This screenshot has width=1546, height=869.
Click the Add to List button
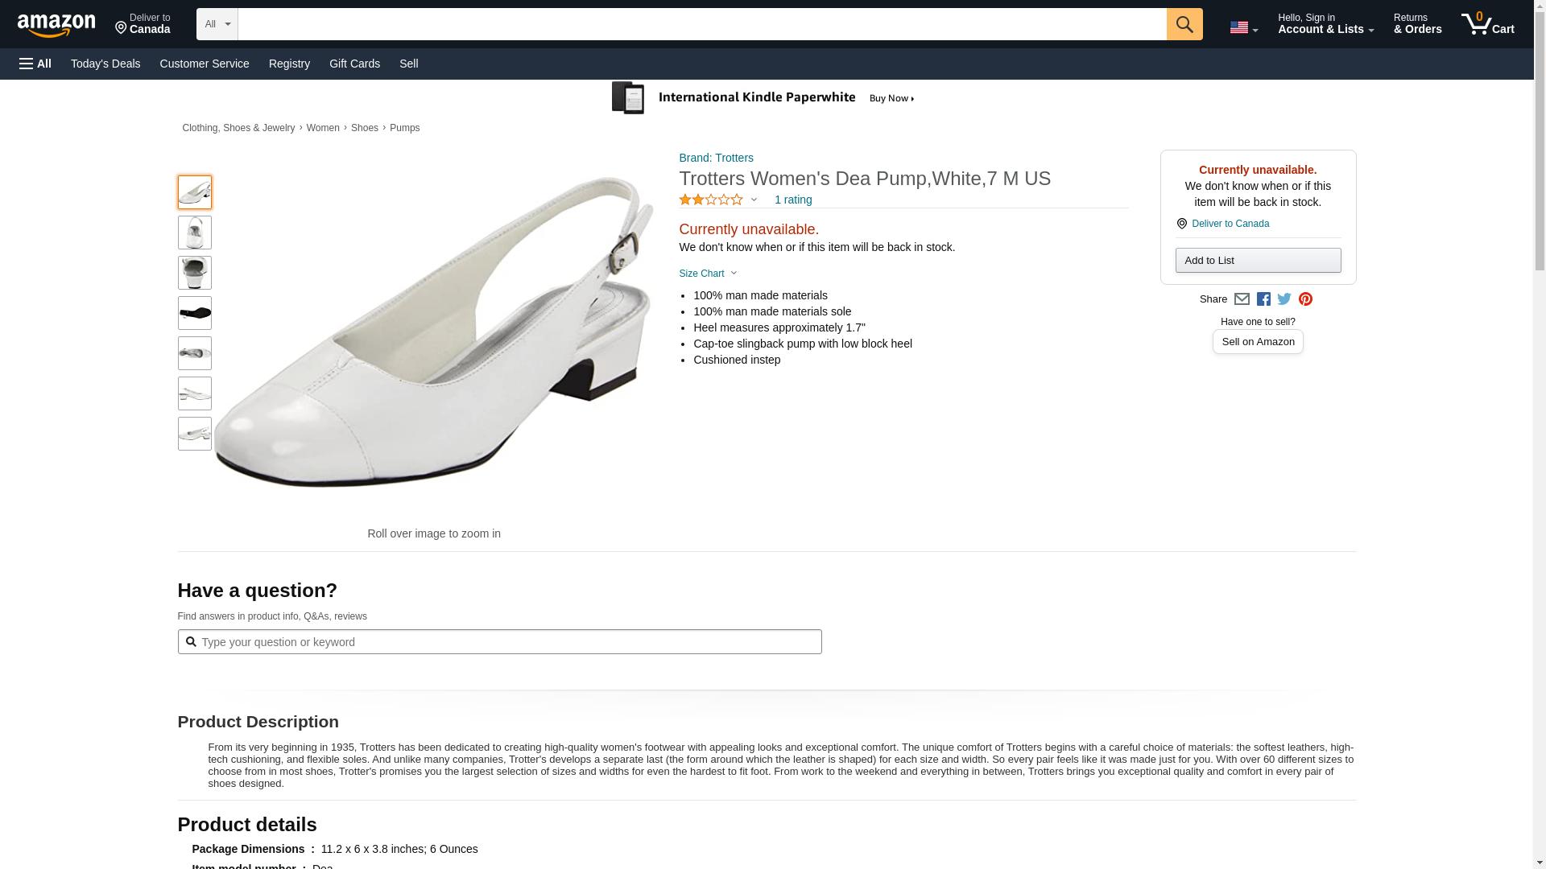tap(1258, 260)
